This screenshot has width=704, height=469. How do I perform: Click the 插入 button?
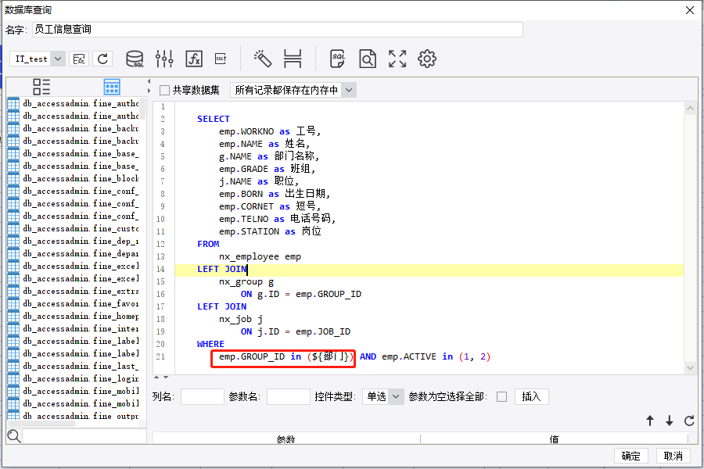[x=532, y=397]
